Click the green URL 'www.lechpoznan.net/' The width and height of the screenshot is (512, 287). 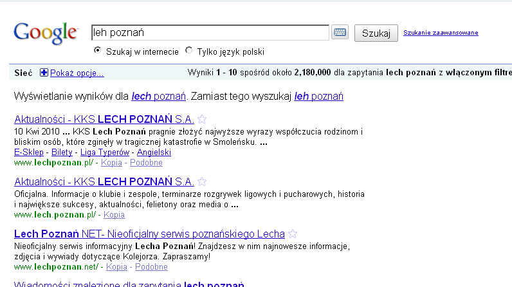[56, 267]
